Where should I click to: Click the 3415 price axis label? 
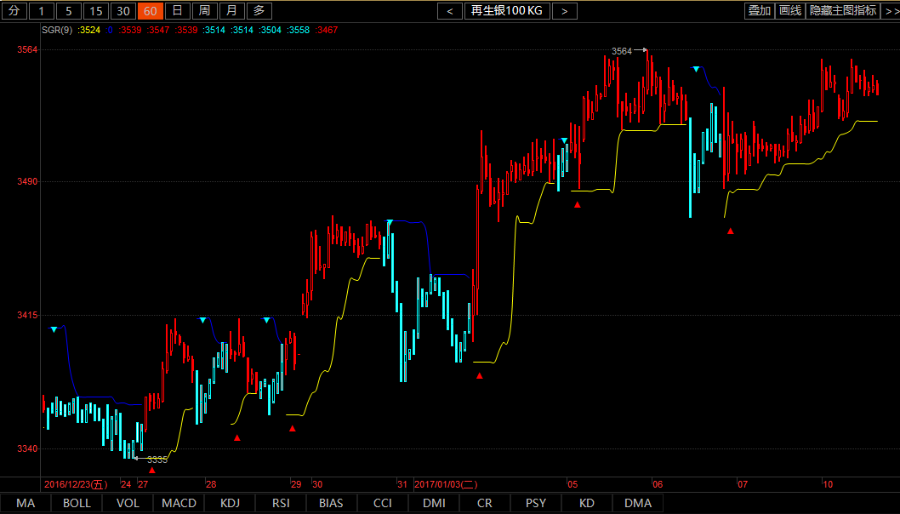(x=27, y=315)
